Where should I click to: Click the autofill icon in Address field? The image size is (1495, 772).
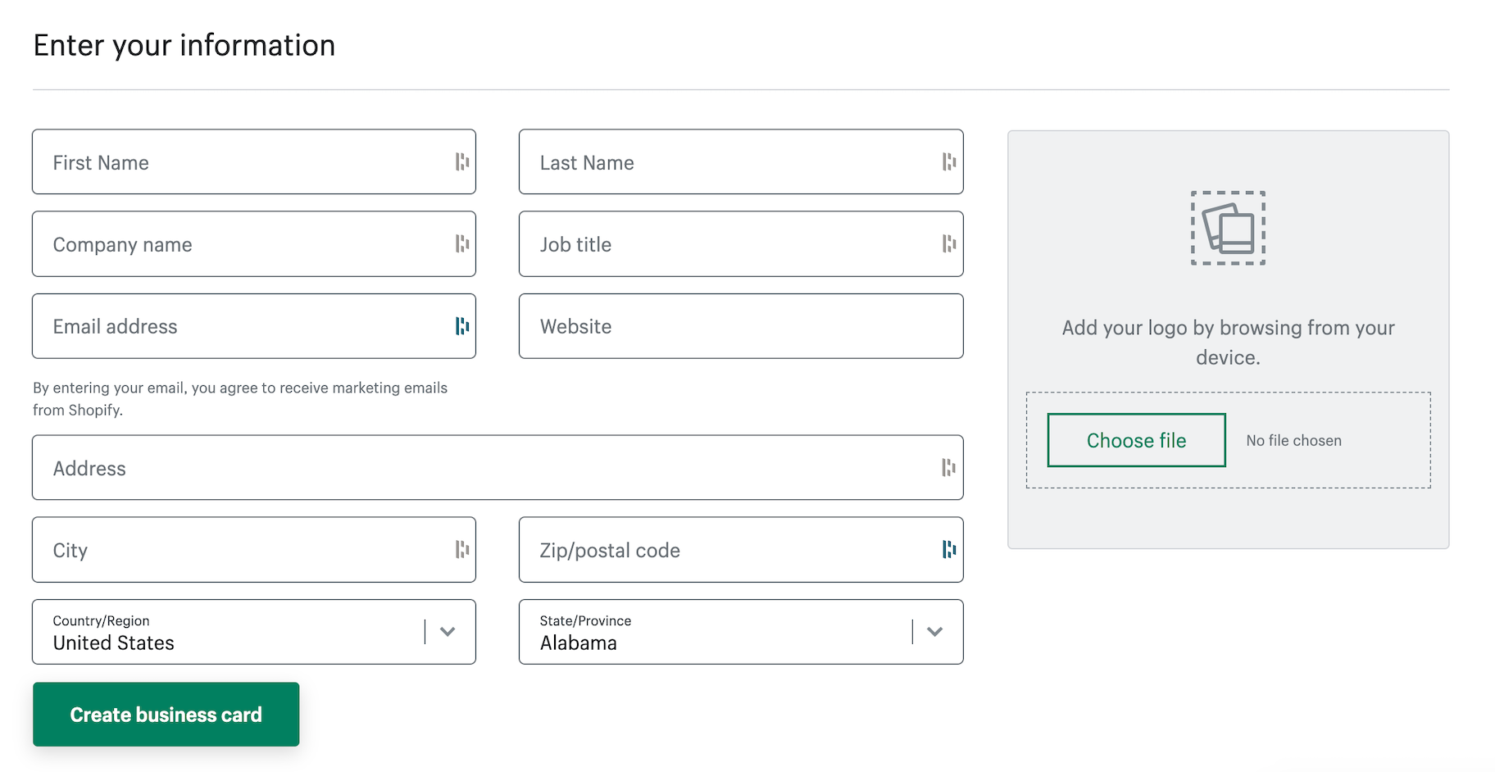949,468
